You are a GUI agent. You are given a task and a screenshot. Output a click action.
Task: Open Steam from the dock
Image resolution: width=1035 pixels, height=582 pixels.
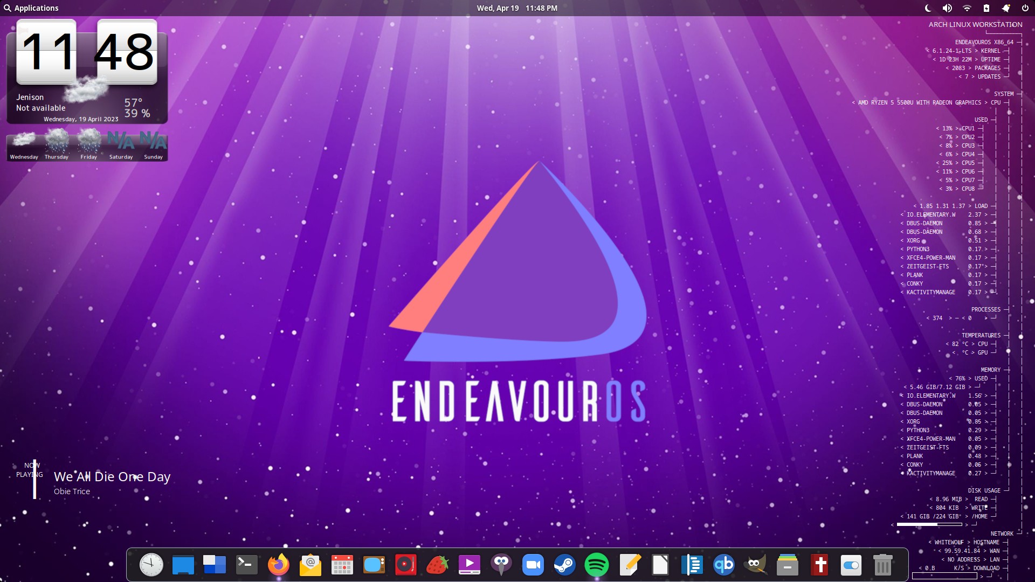tap(564, 565)
